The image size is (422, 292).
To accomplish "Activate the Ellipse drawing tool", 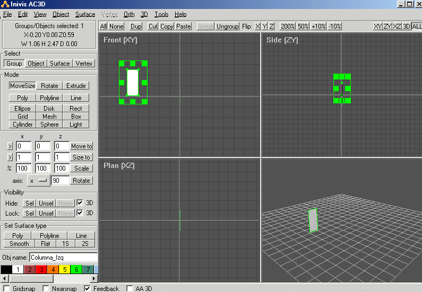I will [x=22, y=108].
